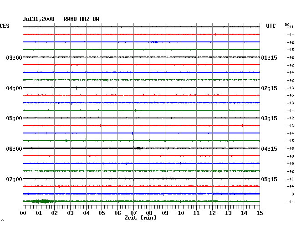
Task: Click minute tick label 13 on the axis
Action: pyautogui.click(x=228, y=213)
